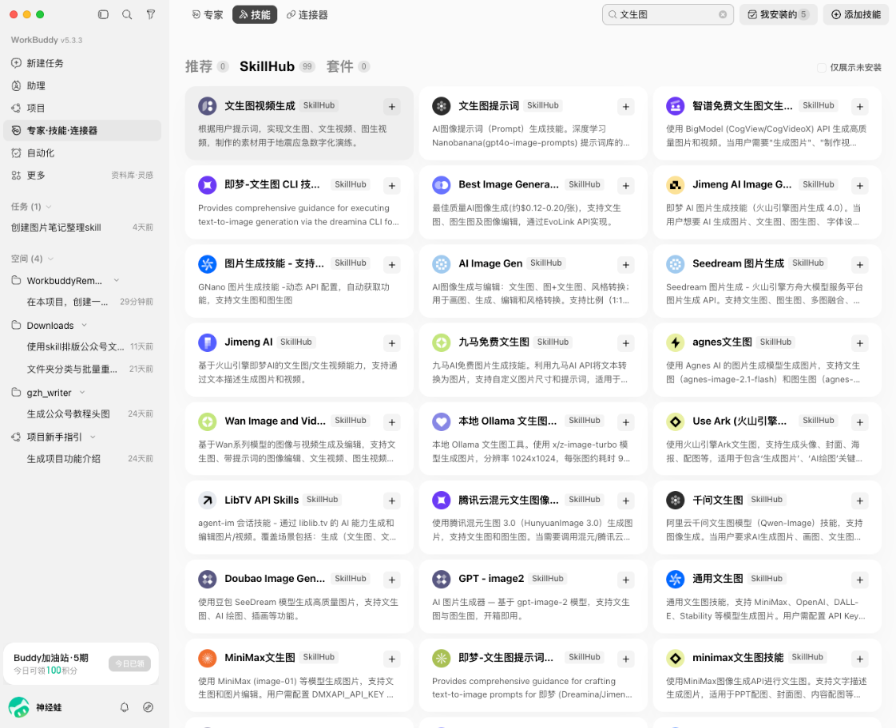Collapse the 项目新手指引 chevron
This screenshot has width=896, height=728.
(93, 437)
